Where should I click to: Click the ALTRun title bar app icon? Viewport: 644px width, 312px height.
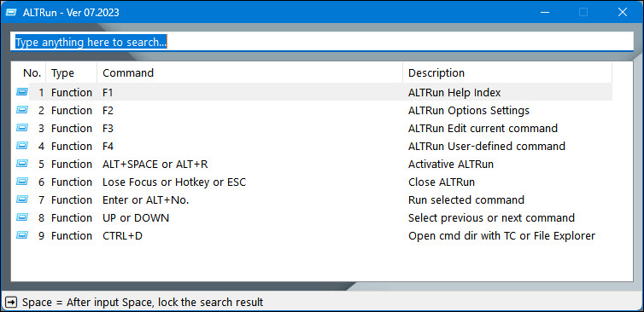tap(11, 12)
